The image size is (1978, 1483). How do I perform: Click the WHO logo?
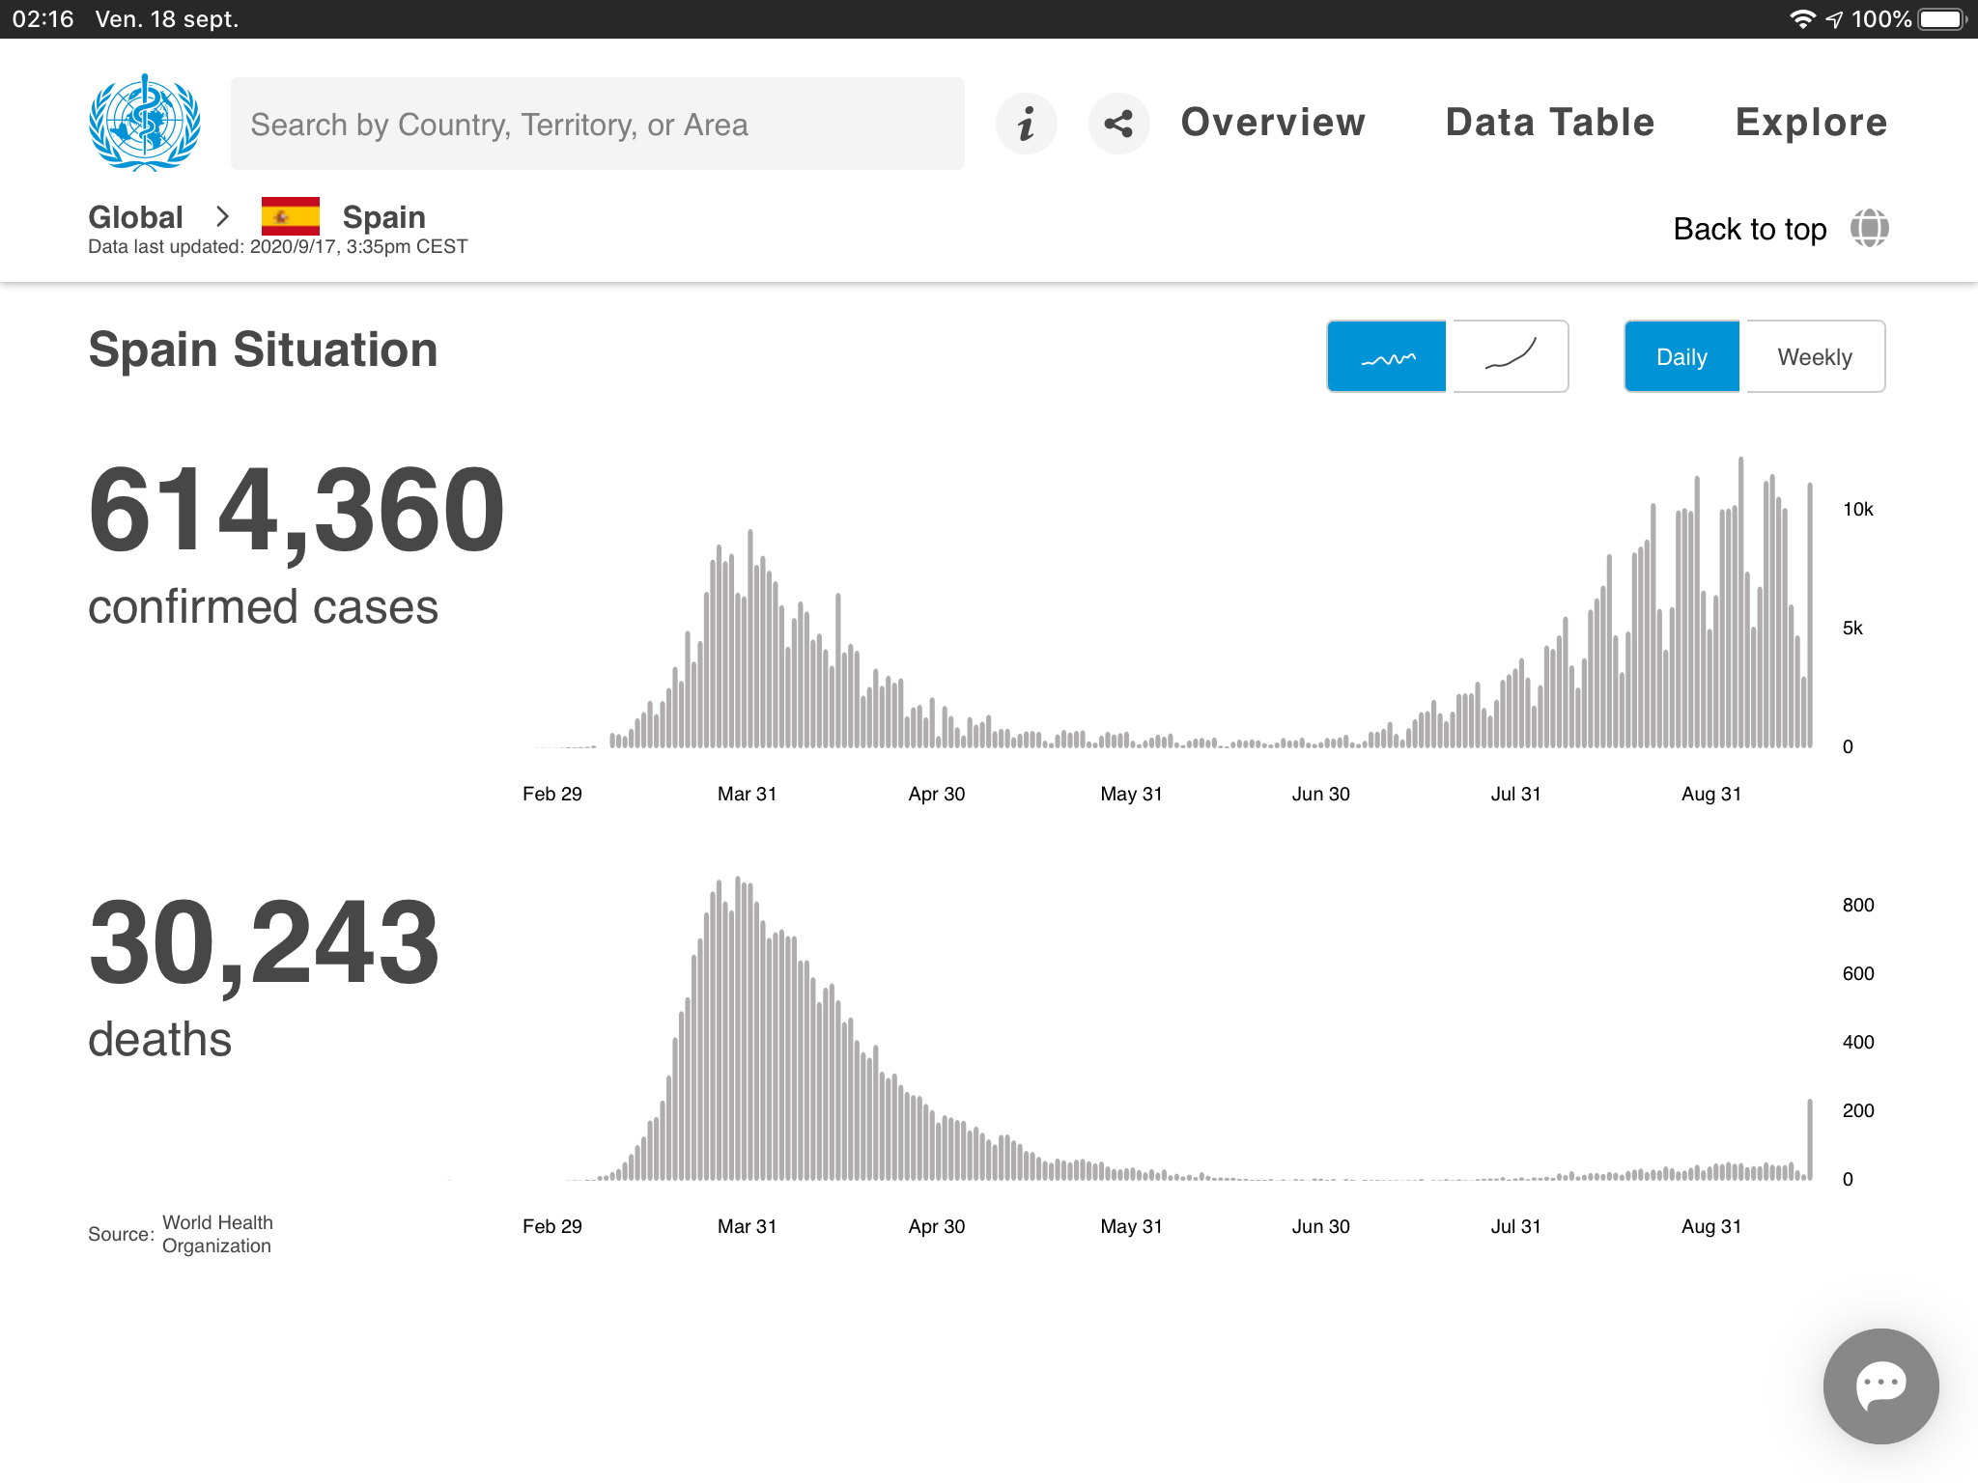[x=145, y=123]
